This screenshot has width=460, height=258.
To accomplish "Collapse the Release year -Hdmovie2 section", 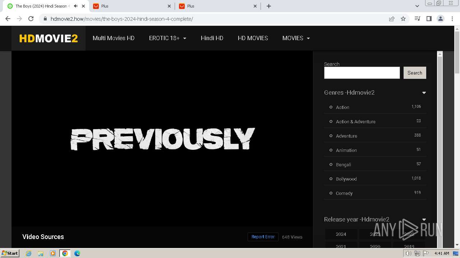I will point(424,219).
